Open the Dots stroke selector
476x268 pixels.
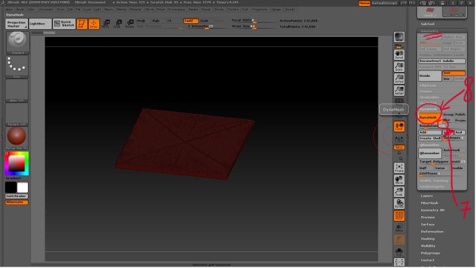coord(17,67)
